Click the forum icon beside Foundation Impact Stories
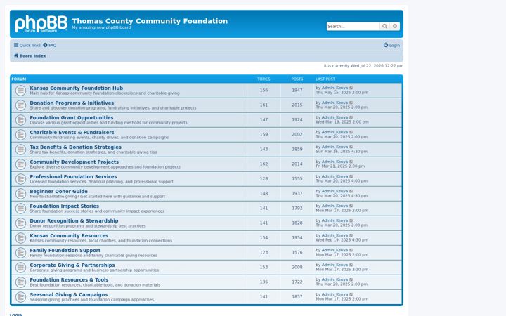This screenshot has height=316, width=506. coord(20,209)
